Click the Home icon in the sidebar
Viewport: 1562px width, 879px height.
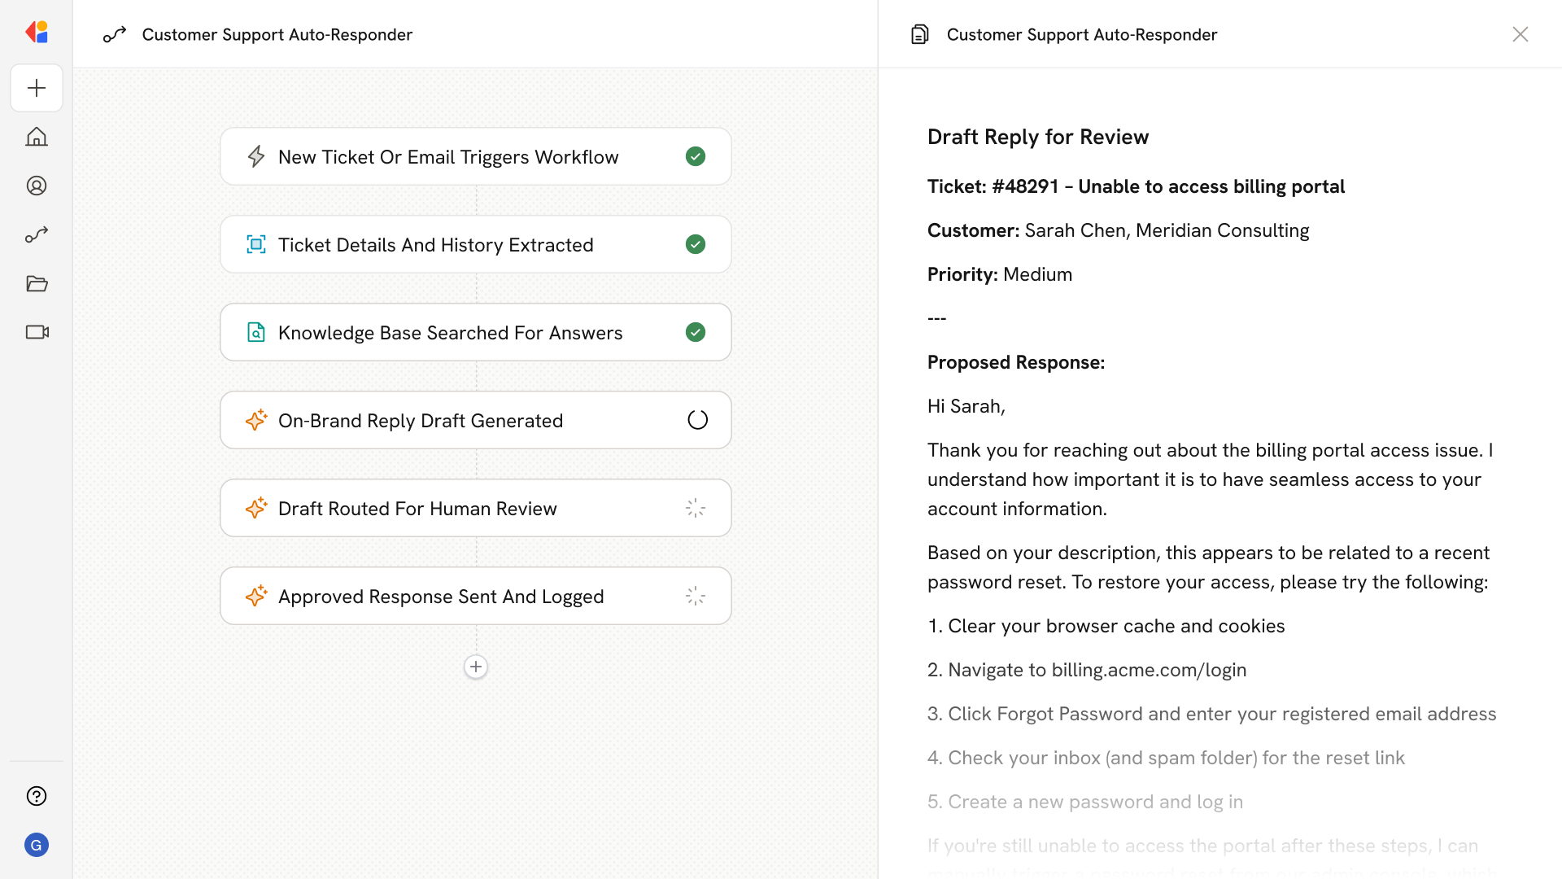37,137
